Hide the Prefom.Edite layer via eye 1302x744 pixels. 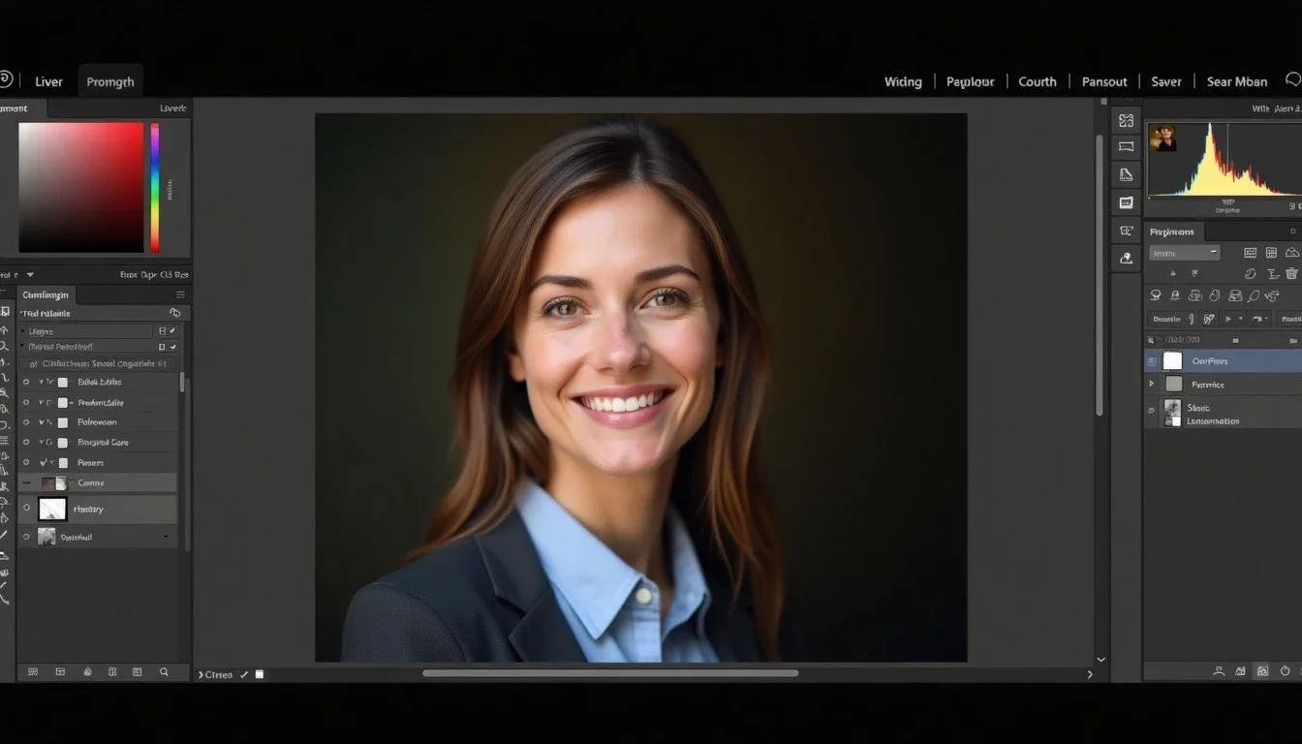tap(26, 402)
